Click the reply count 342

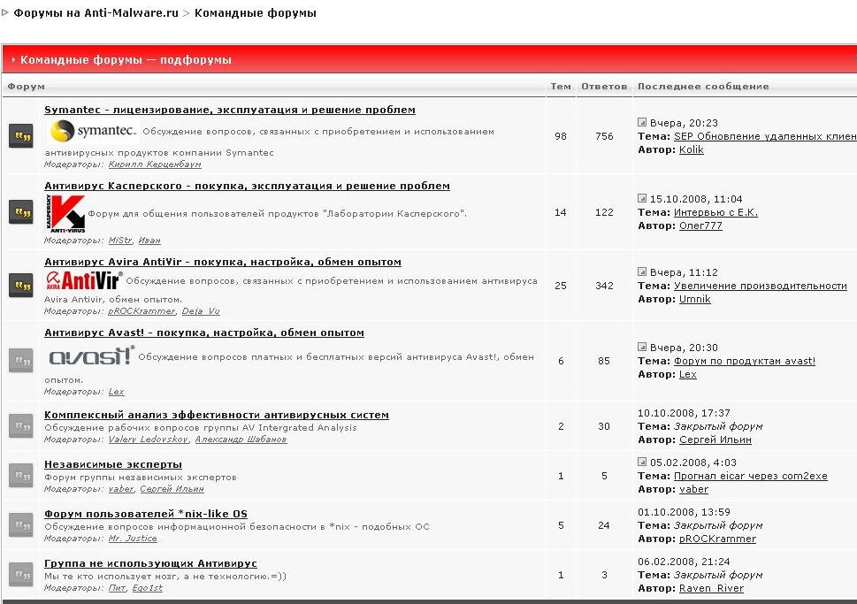tap(604, 286)
